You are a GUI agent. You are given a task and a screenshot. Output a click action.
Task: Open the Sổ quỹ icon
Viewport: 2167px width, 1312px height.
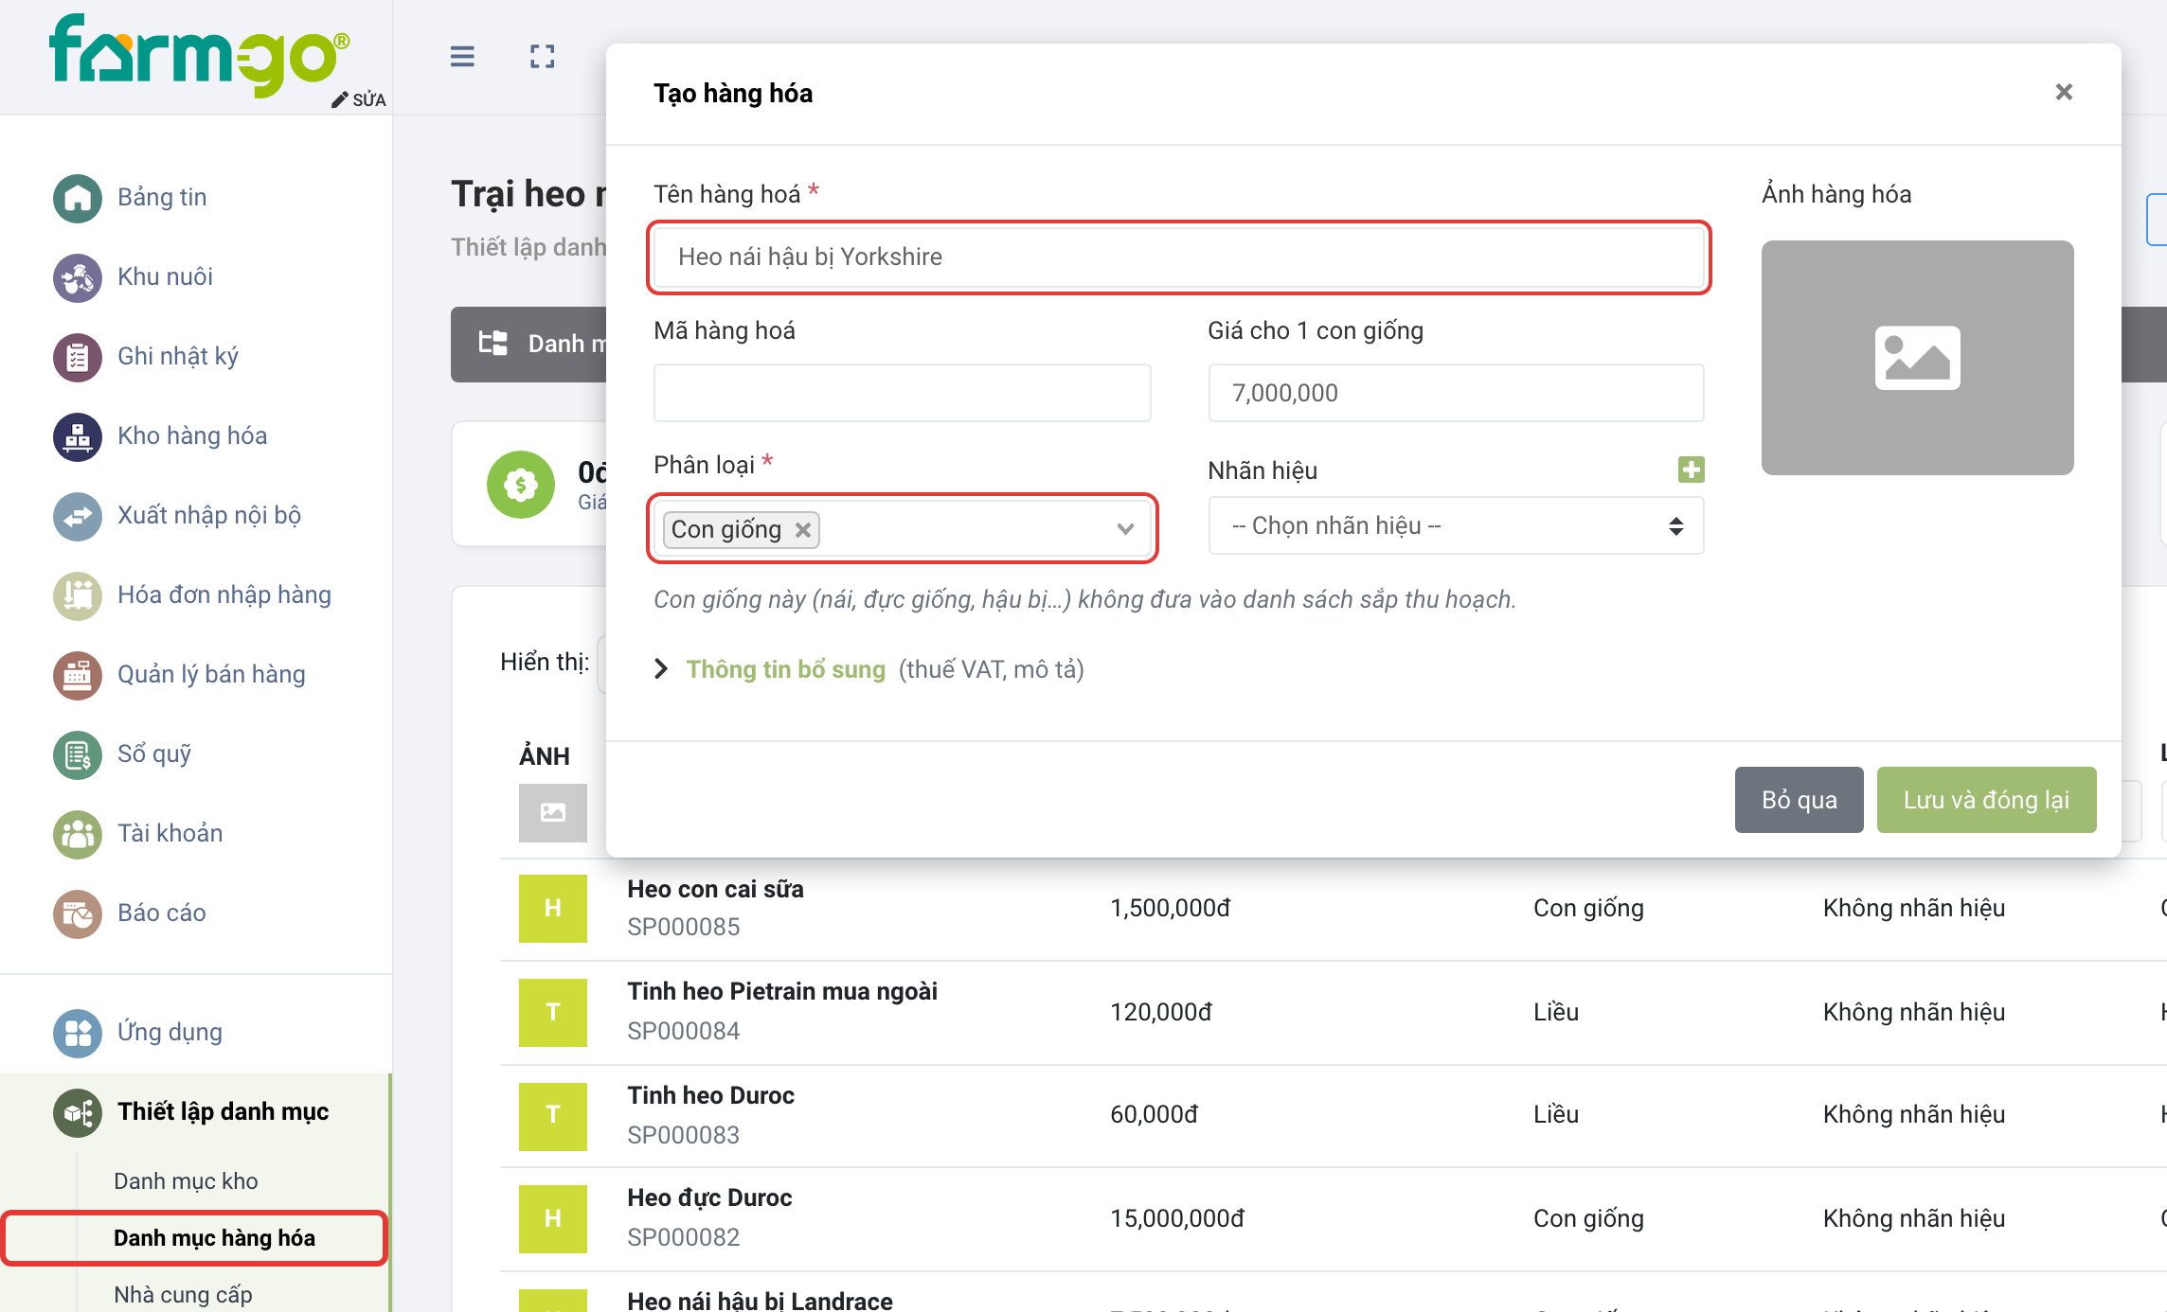[78, 754]
